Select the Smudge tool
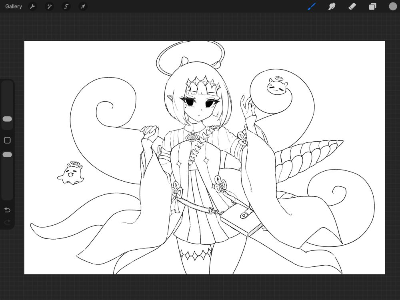The height and width of the screenshot is (300, 400). [x=332, y=6]
